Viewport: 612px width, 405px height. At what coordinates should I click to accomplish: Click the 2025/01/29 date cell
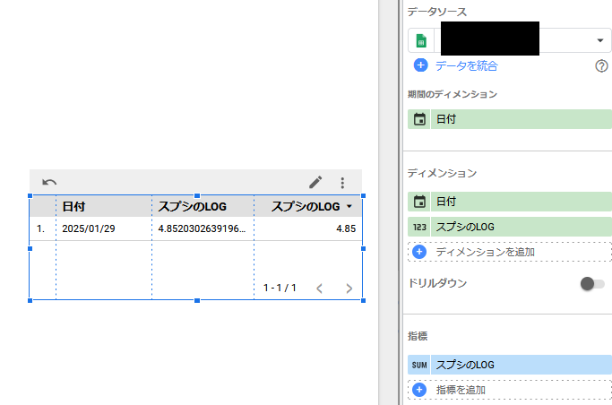click(x=89, y=228)
